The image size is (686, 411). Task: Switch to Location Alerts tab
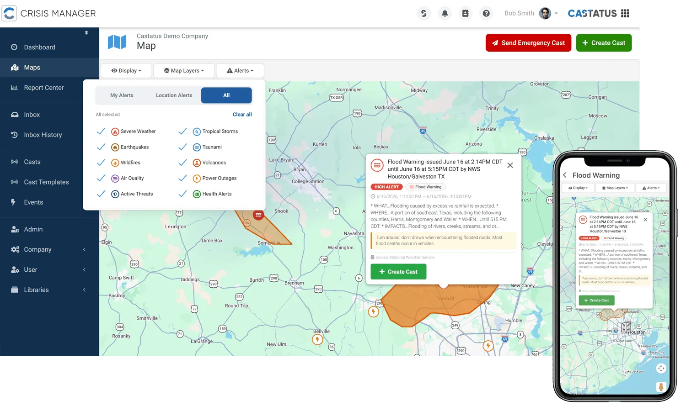pos(174,95)
